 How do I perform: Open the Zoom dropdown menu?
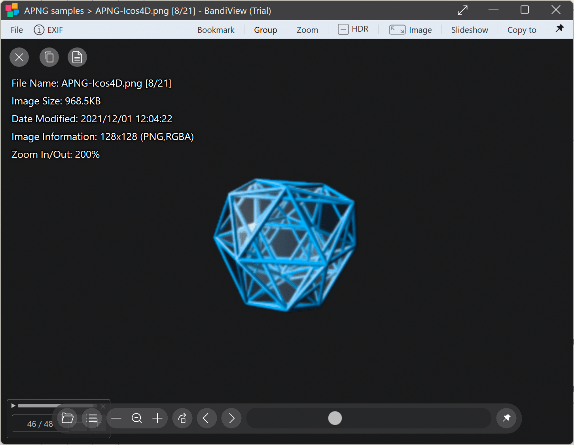307,30
